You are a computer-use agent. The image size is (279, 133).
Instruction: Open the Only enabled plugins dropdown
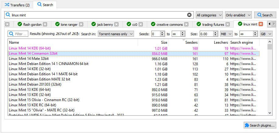click(x=238, y=15)
